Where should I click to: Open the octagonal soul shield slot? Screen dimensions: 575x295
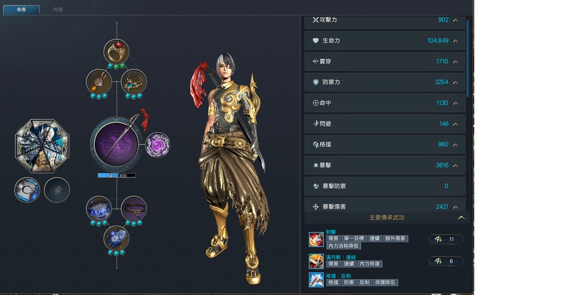42,146
